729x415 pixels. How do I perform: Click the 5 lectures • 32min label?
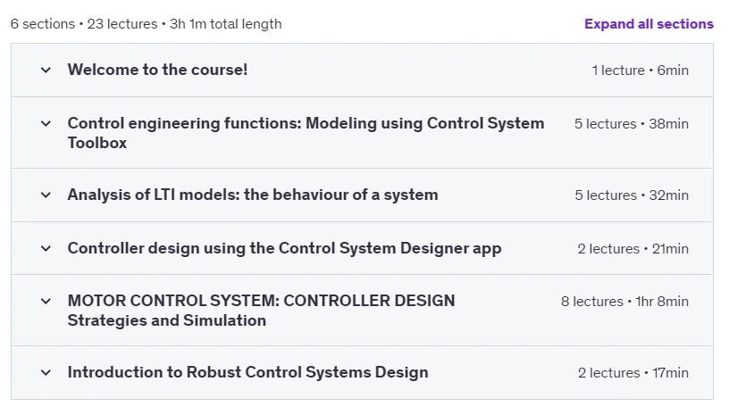632,195
